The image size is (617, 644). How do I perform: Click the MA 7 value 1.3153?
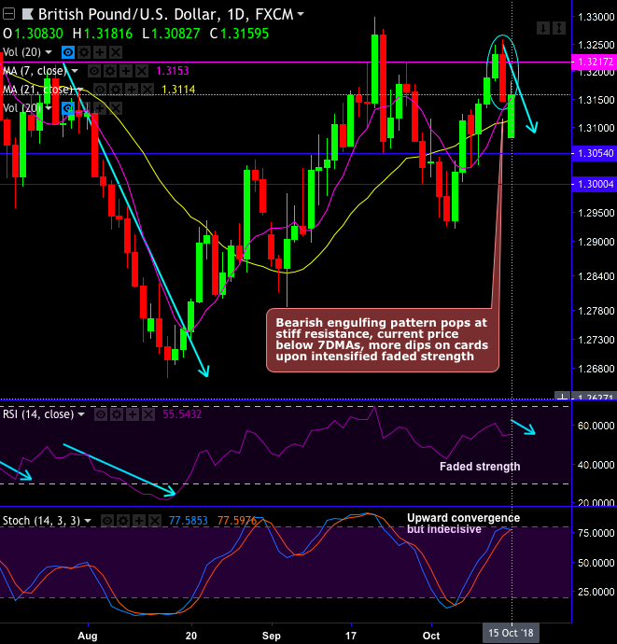tap(173, 71)
